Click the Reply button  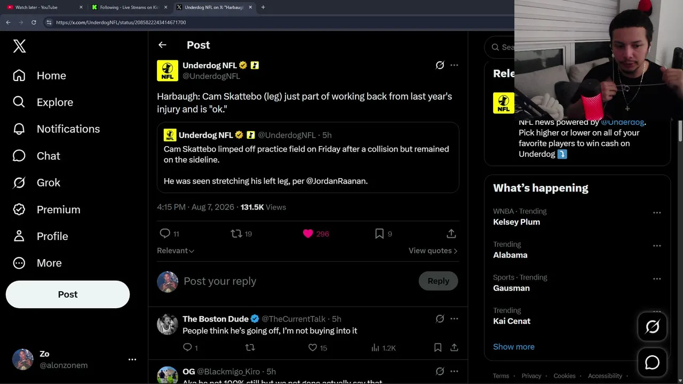(x=438, y=281)
